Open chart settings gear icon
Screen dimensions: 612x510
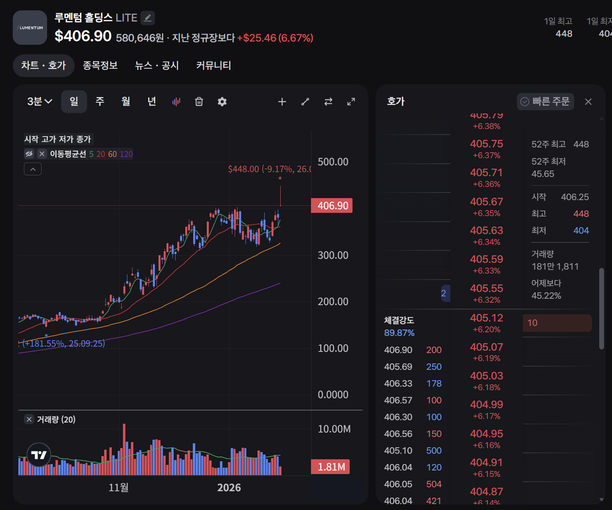point(222,102)
